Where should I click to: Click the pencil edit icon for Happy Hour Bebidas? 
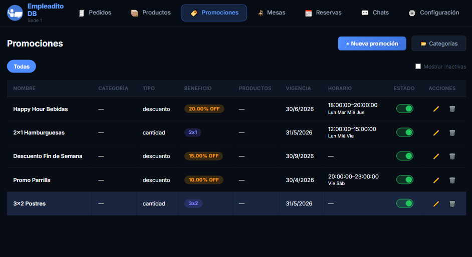(436, 109)
